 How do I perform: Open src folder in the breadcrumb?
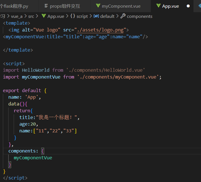(x=31, y=16)
